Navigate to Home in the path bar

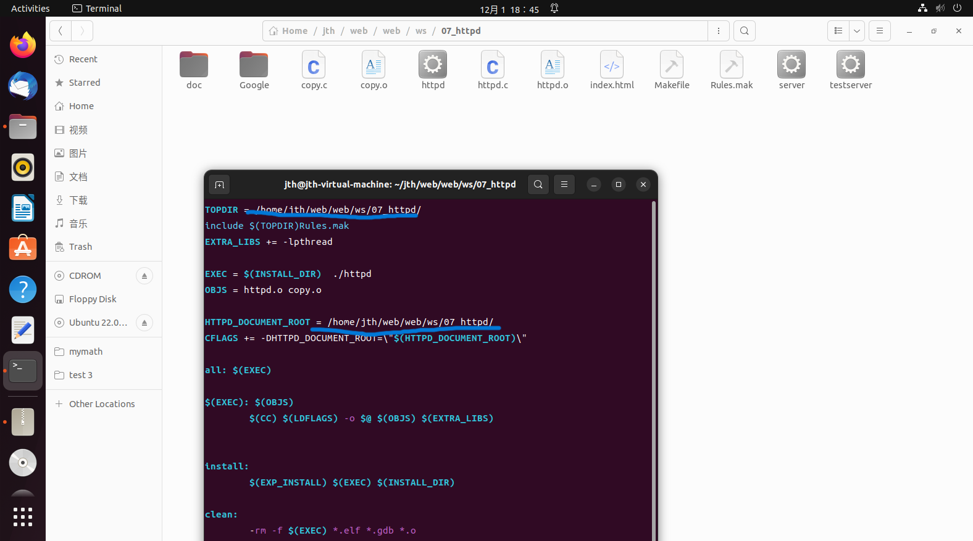pyautogui.click(x=288, y=31)
